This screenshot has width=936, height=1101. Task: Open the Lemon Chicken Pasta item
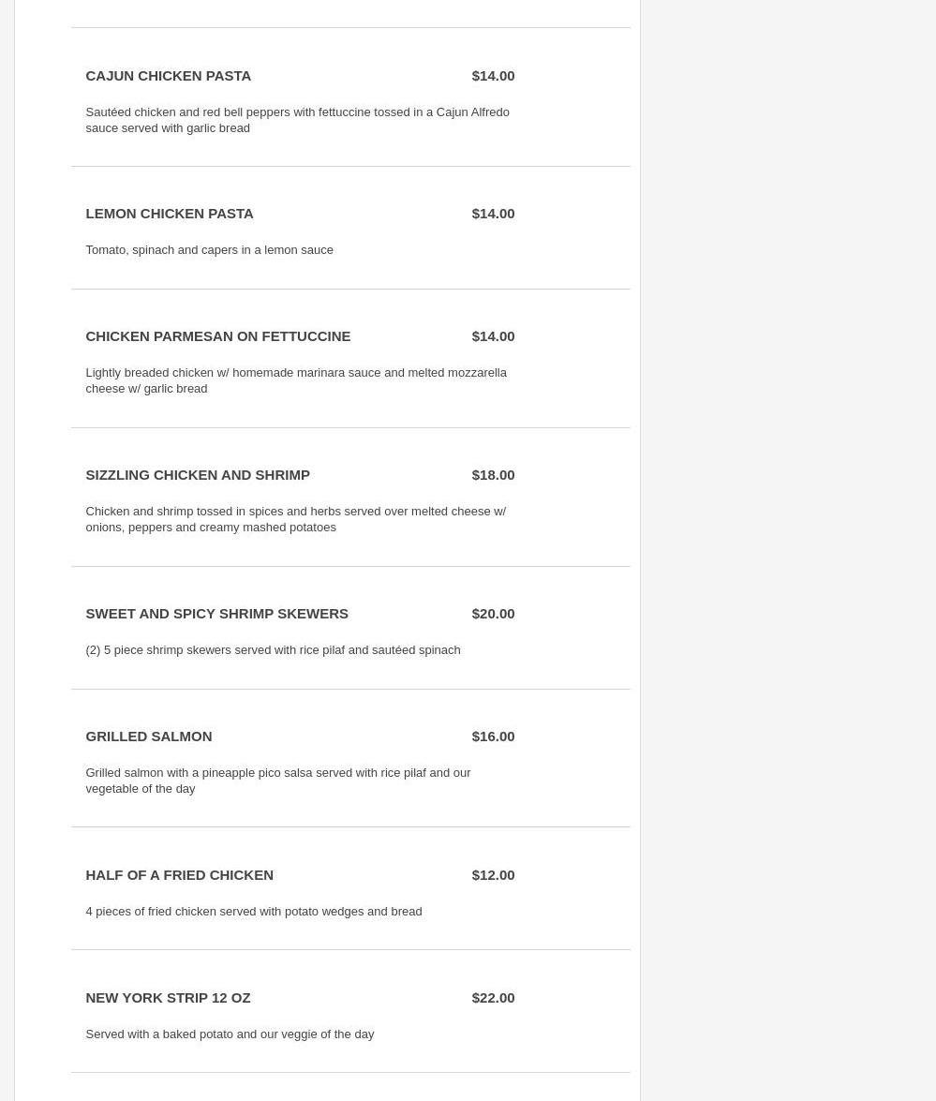pos(169,214)
